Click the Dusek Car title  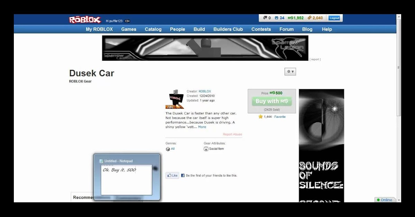coord(92,73)
